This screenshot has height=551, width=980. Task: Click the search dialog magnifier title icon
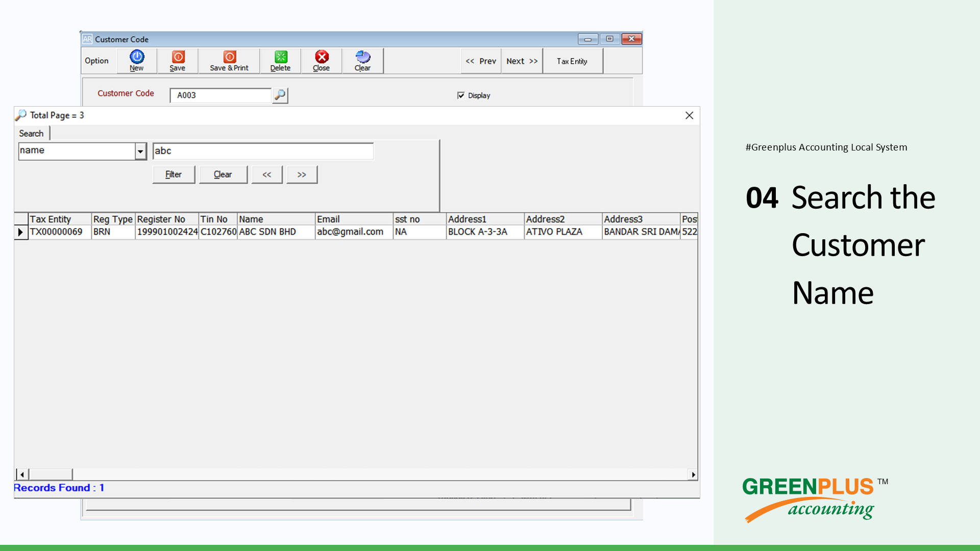(21, 115)
